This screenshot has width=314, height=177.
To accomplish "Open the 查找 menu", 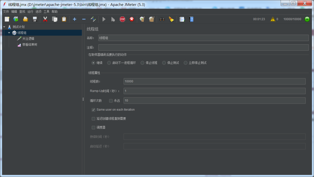I will (22, 12).
